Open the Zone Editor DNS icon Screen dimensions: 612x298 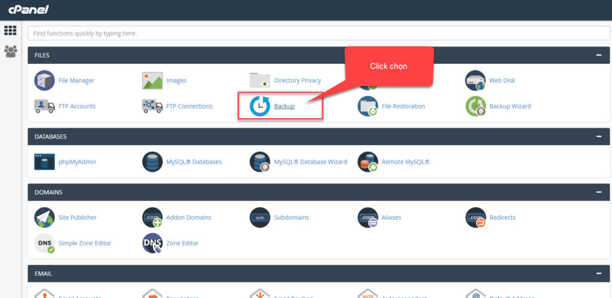(x=152, y=243)
